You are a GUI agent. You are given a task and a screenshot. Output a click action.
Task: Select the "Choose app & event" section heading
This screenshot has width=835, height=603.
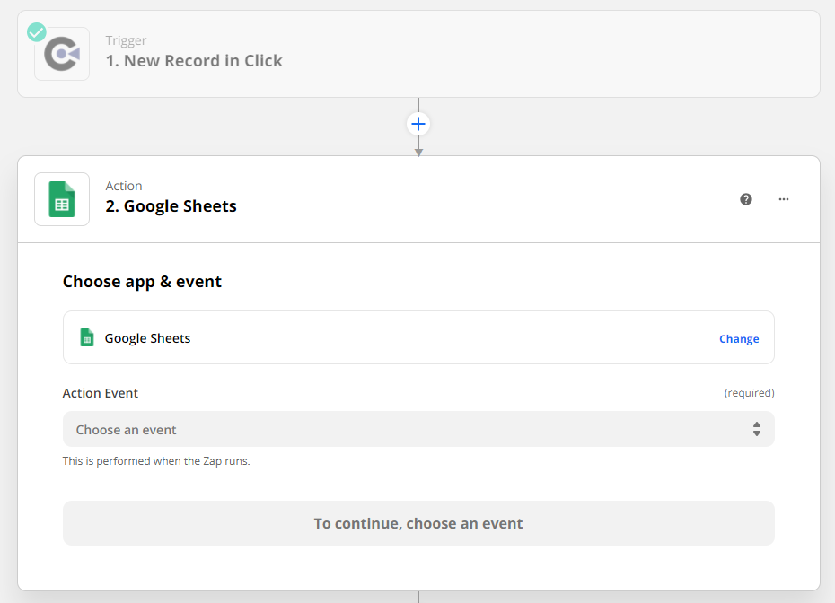pos(142,282)
